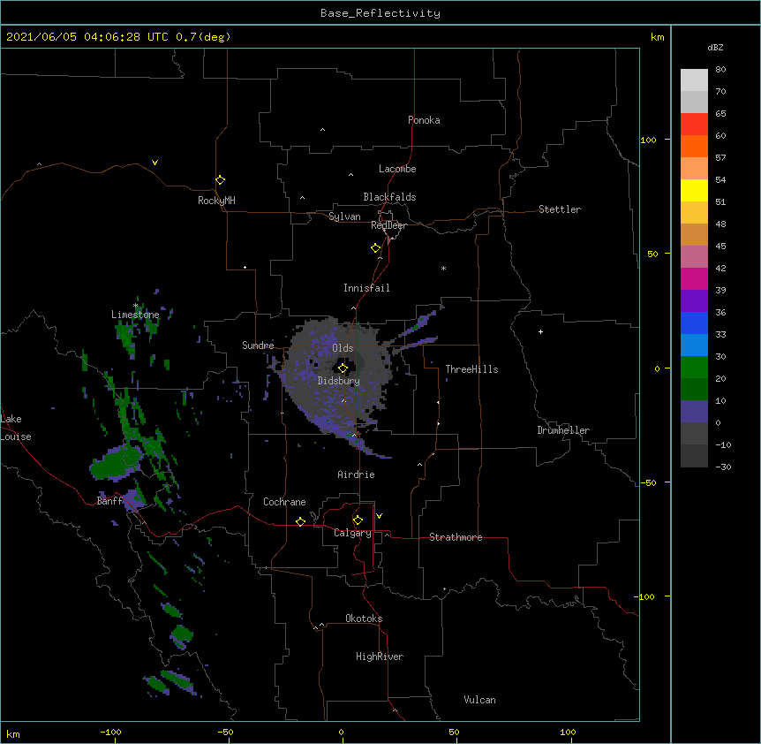Click the HighRiver label
The height and width of the screenshot is (744, 761).
coord(380,657)
